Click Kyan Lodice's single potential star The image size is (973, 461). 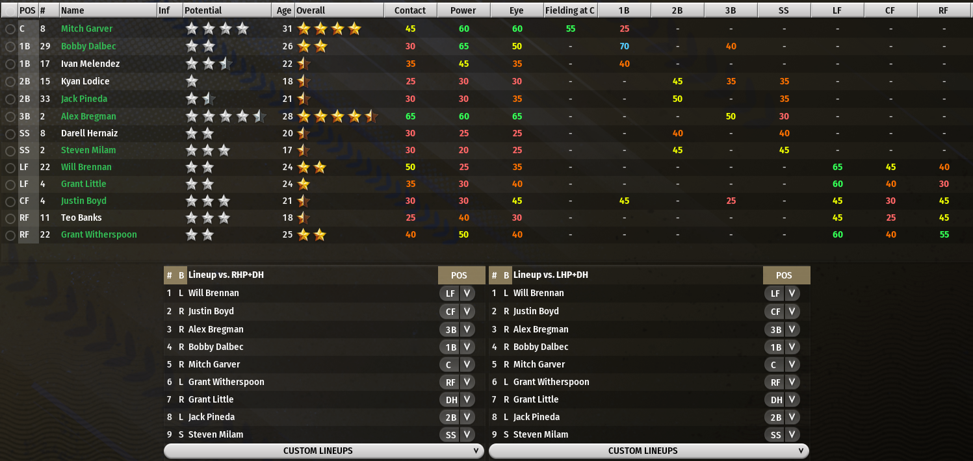click(x=192, y=81)
